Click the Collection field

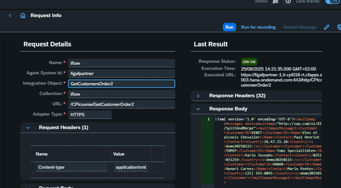point(122,94)
